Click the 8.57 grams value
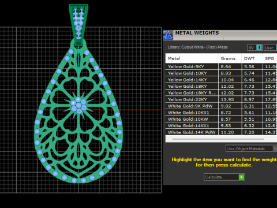The height and width of the screenshot is (208, 277). coord(226,119)
